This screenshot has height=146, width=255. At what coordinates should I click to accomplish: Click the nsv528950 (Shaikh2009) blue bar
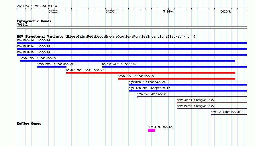127,61
